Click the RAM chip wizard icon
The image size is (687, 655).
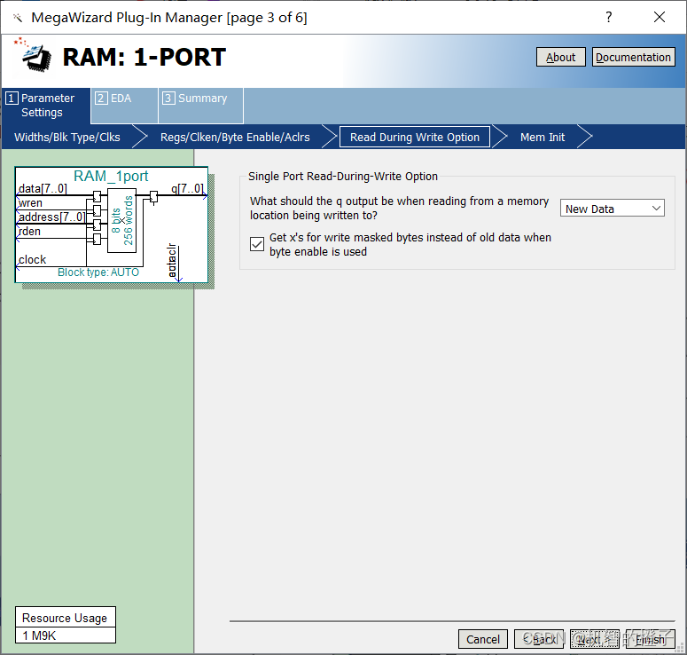[33, 55]
